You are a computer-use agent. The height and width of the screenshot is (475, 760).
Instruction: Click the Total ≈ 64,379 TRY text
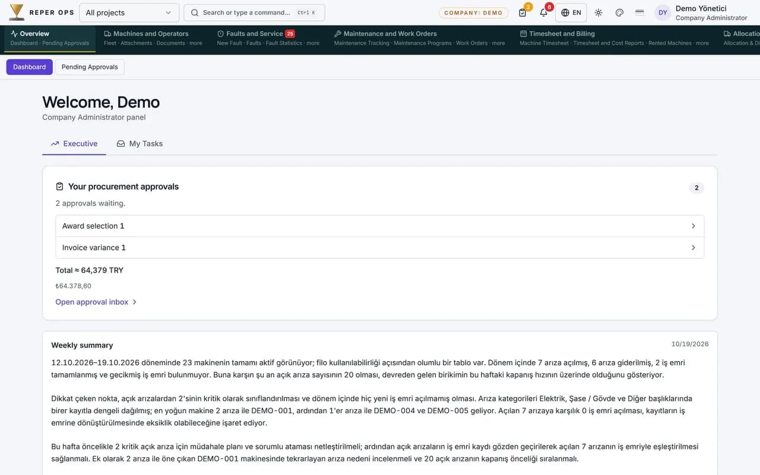90,270
